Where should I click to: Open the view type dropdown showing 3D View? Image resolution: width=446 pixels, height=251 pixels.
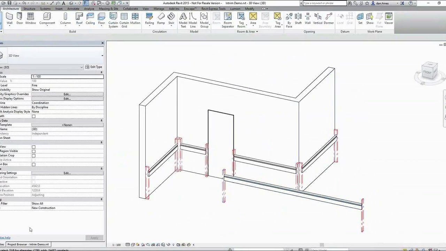102,55
